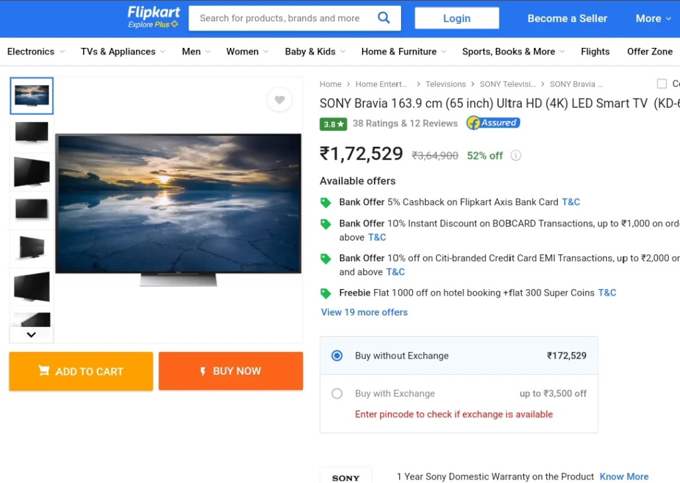680x483 pixels.
Task: Select the second TV thumbnail image
Action: click(32, 132)
